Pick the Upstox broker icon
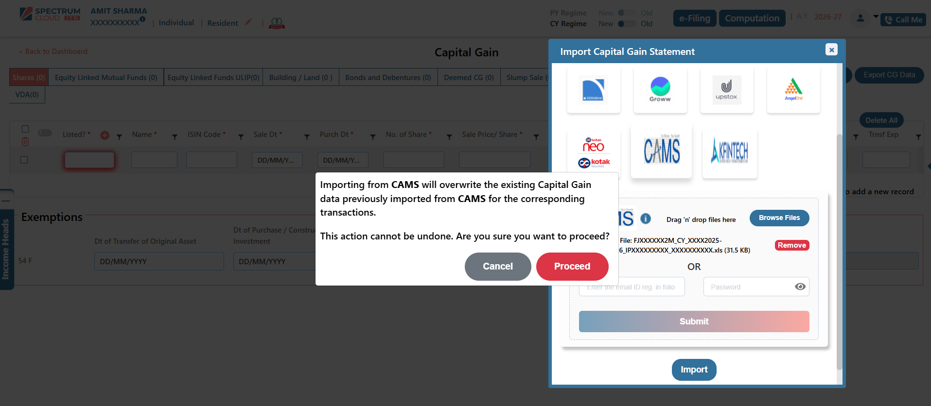This screenshot has width=931, height=406. coord(726,90)
